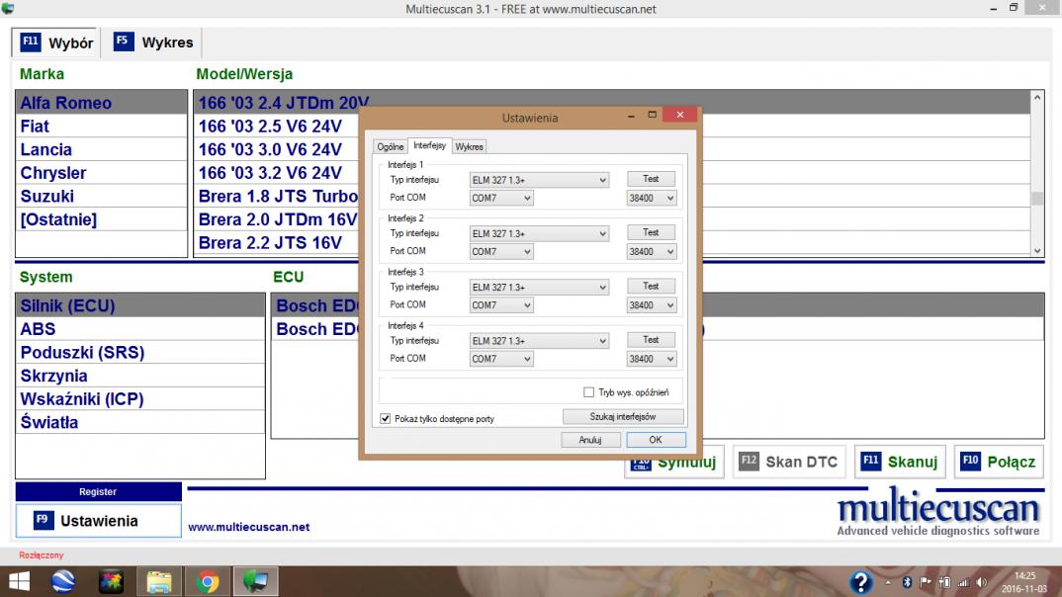Expand Interfejs 4 Typ interfejsu dropdown
The image size is (1062, 597).
tap(539, 340)
